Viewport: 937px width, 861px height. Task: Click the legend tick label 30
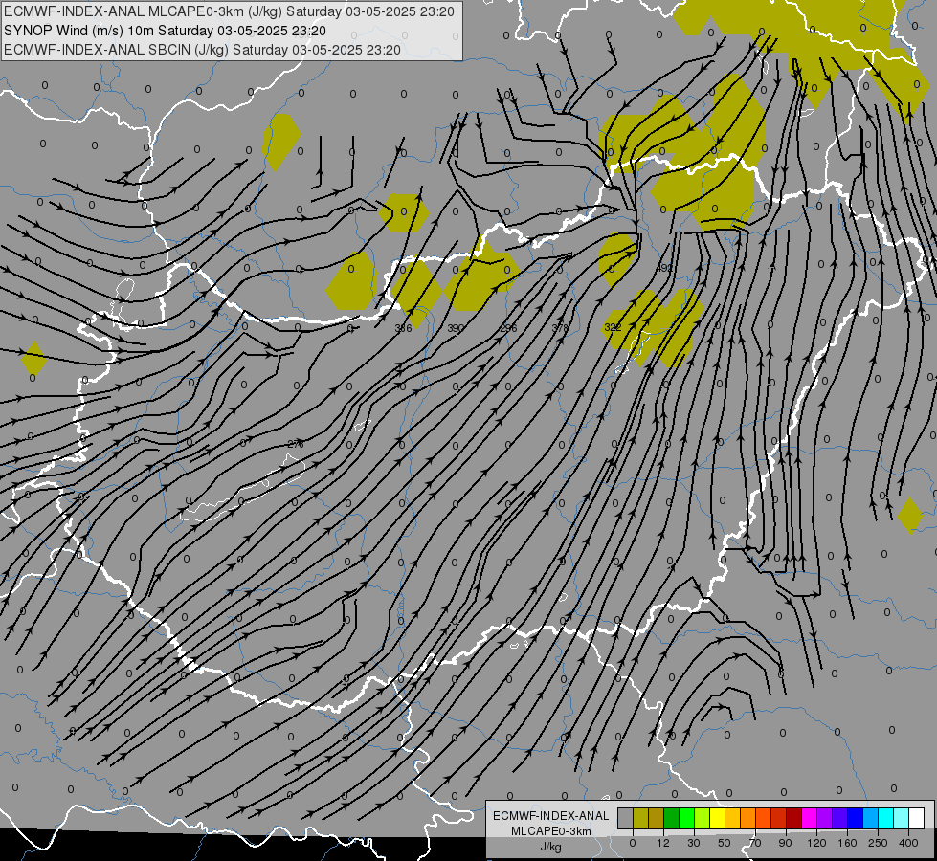coord(693,843)
